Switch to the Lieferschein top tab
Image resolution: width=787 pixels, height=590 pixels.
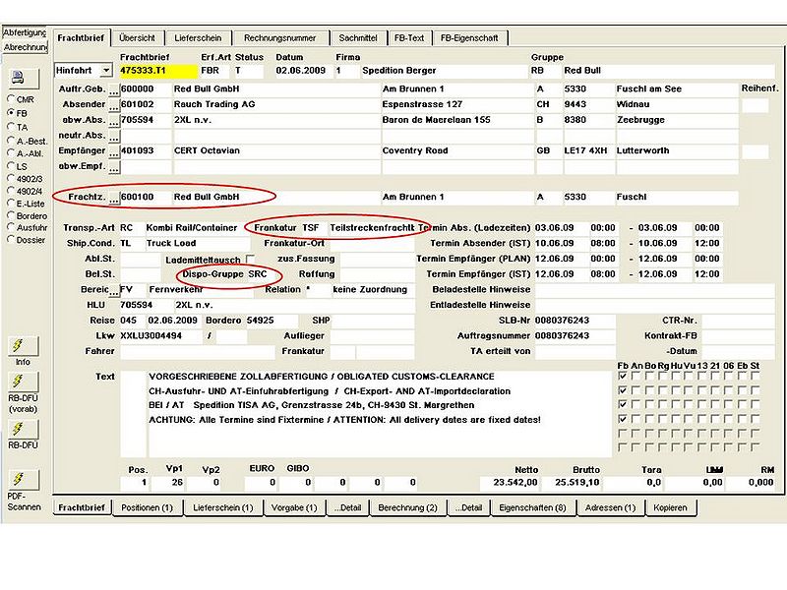(198, 38)
